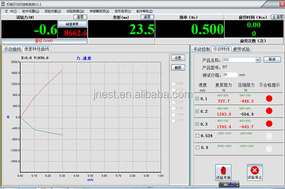Click the rebound value 1243.0
The image size is (285, 189).
(x=224, y=114)
